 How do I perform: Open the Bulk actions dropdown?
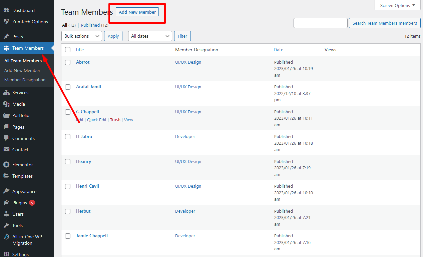pyautogui.click(x=82, y=36)
